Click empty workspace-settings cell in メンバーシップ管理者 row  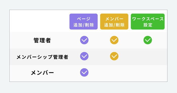(x=148, y=57)
